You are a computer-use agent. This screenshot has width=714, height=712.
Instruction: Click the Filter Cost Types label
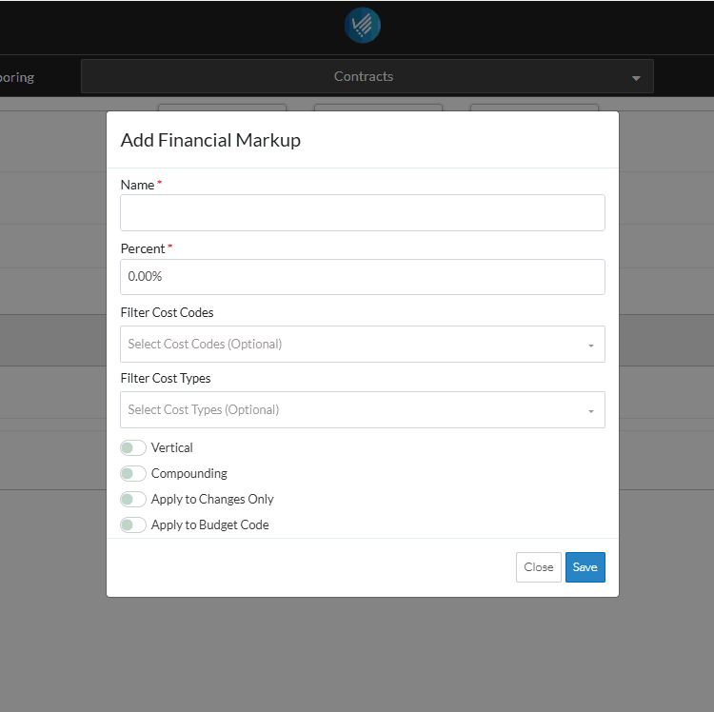click(x=166, y=378)
